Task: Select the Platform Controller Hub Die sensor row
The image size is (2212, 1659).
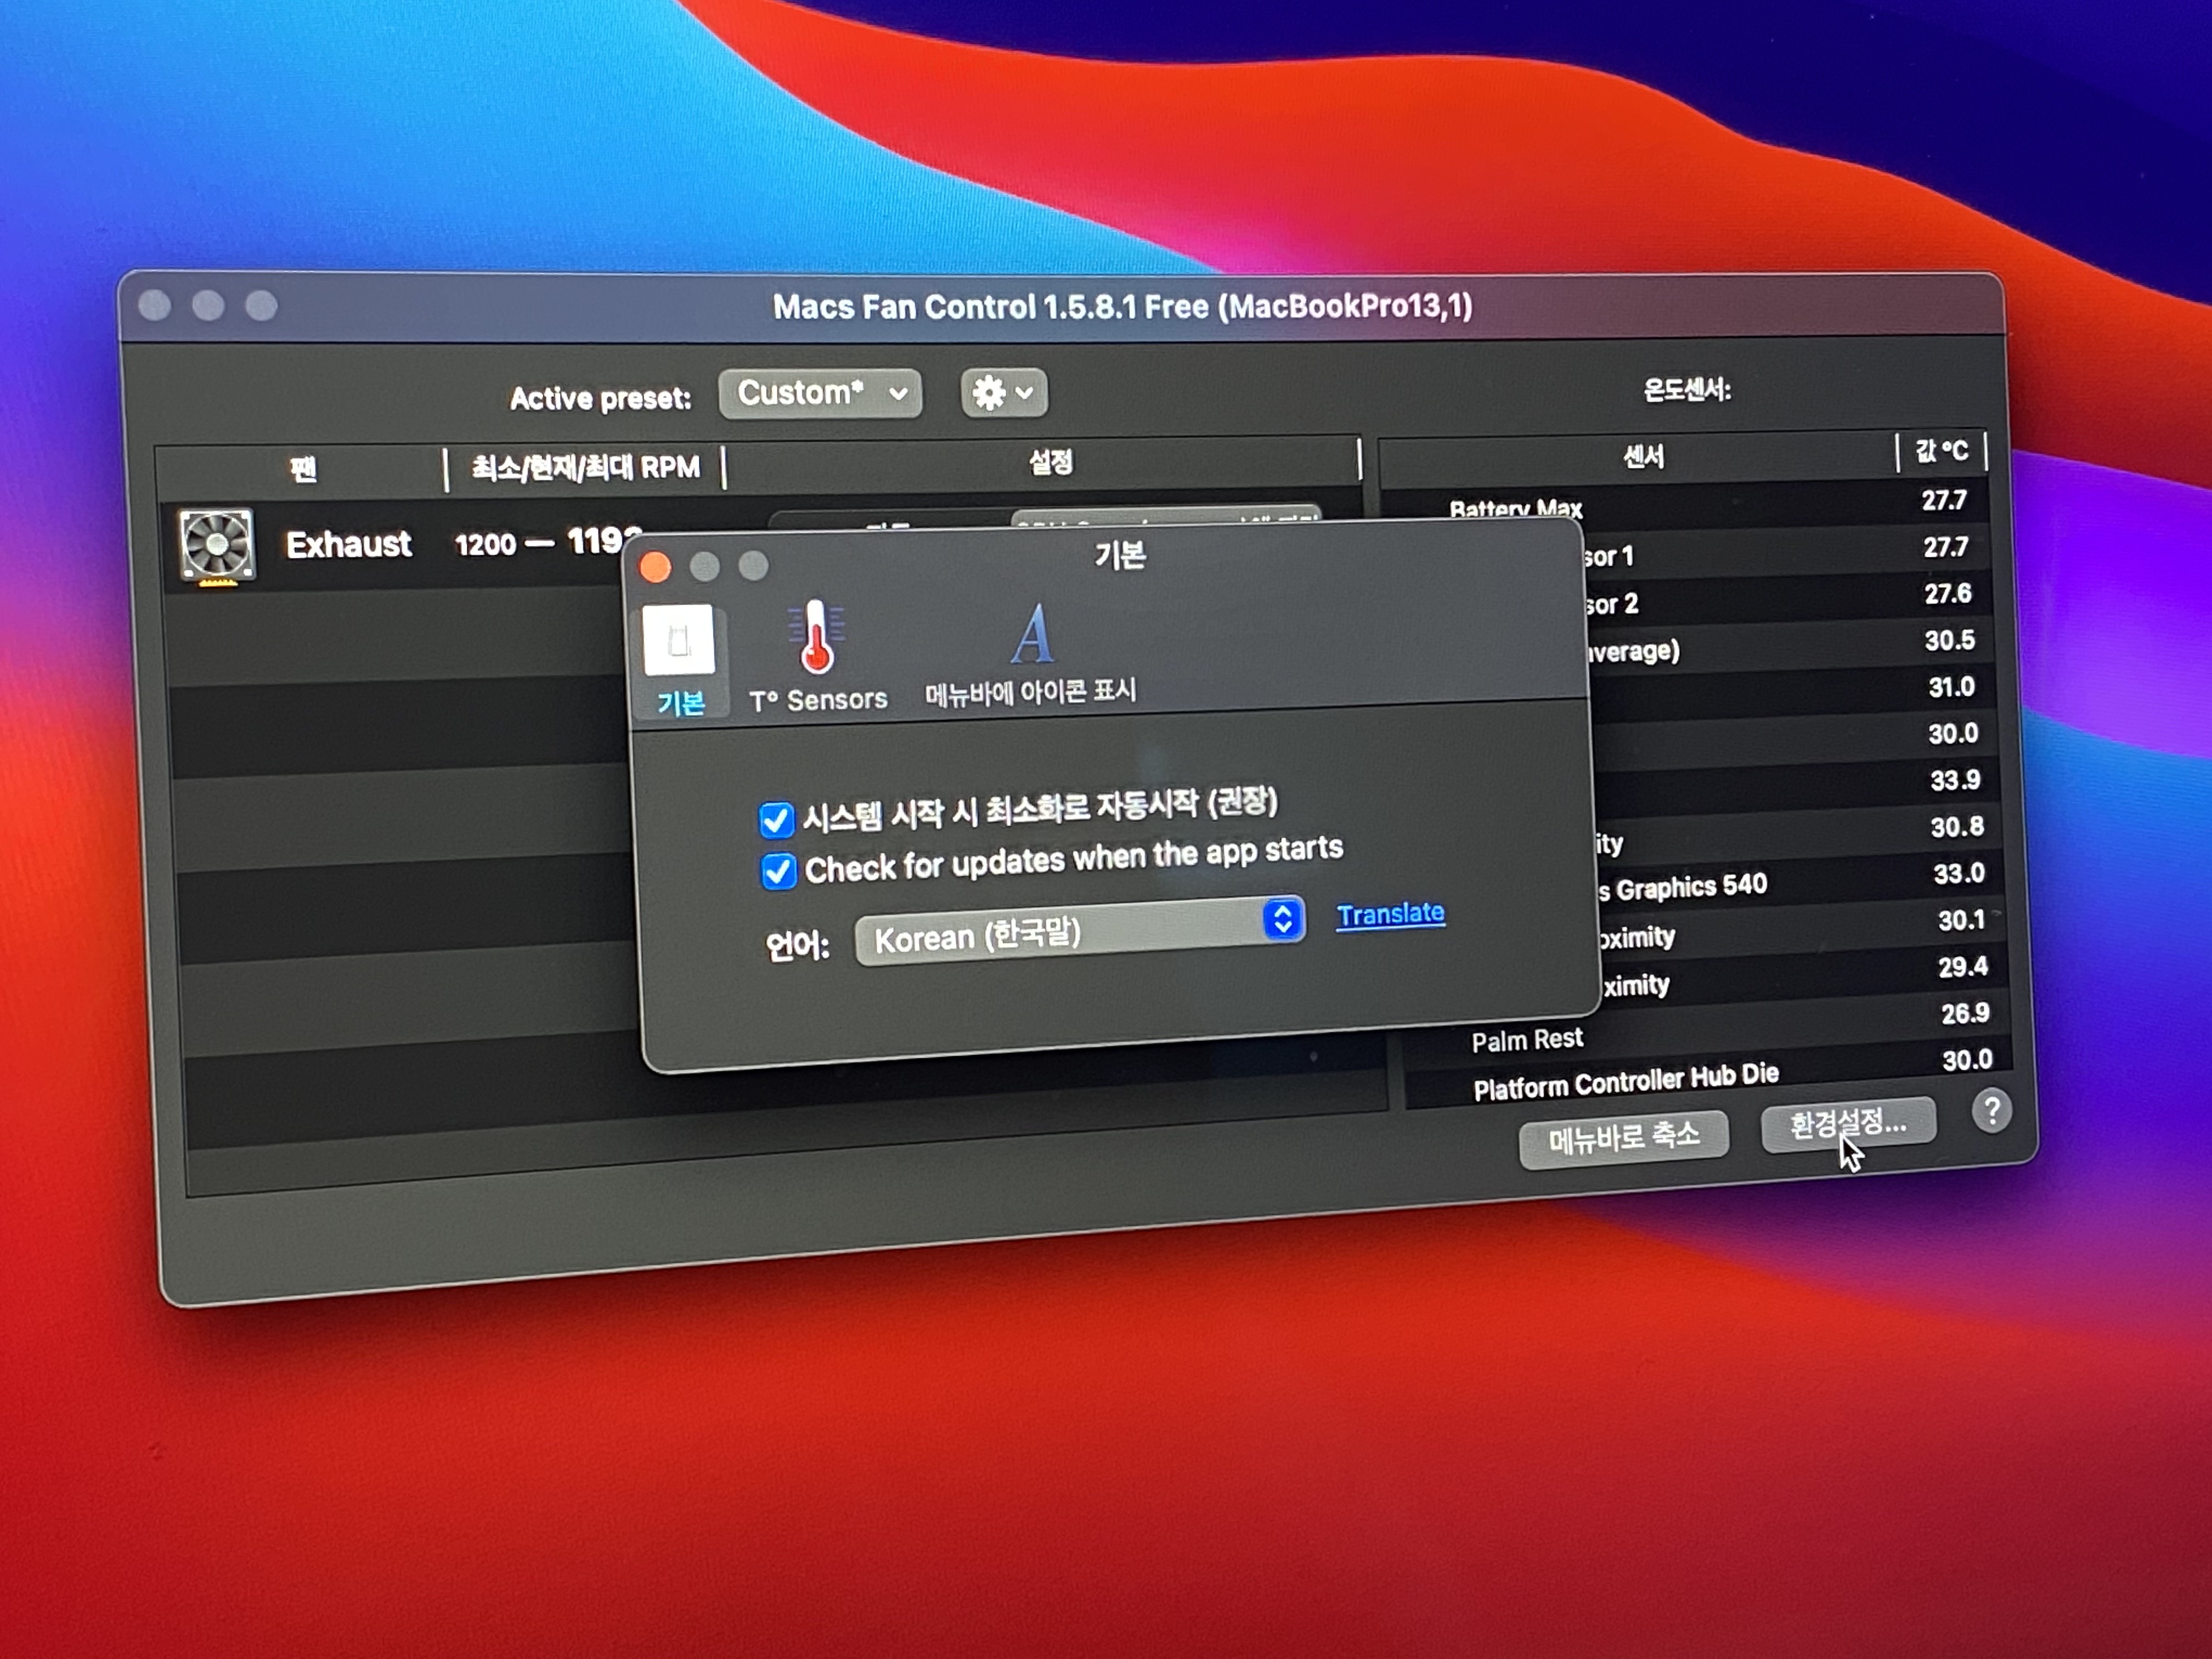Action: tap(1625, 1080)
